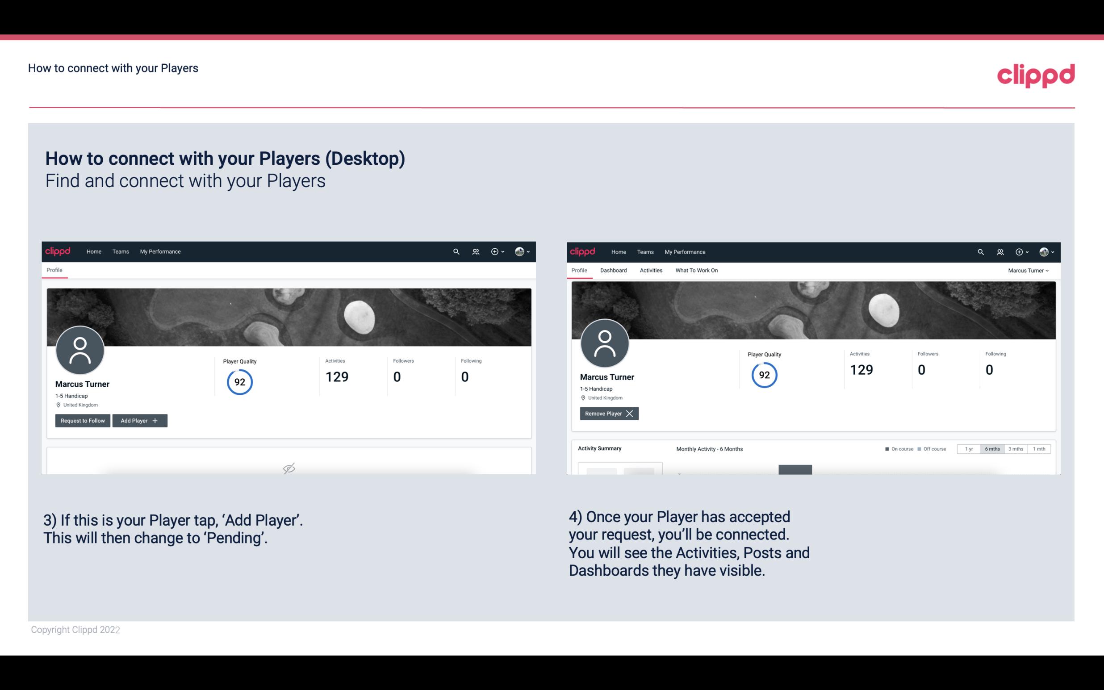Click the 'Remove Player' button
This screenshot has height=690, width=1104.
coord(607,414)
